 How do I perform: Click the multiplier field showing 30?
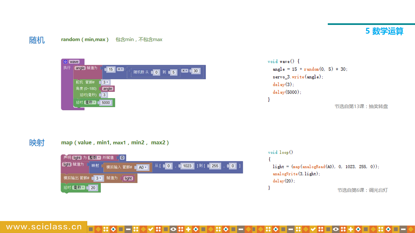click(196, 71)
